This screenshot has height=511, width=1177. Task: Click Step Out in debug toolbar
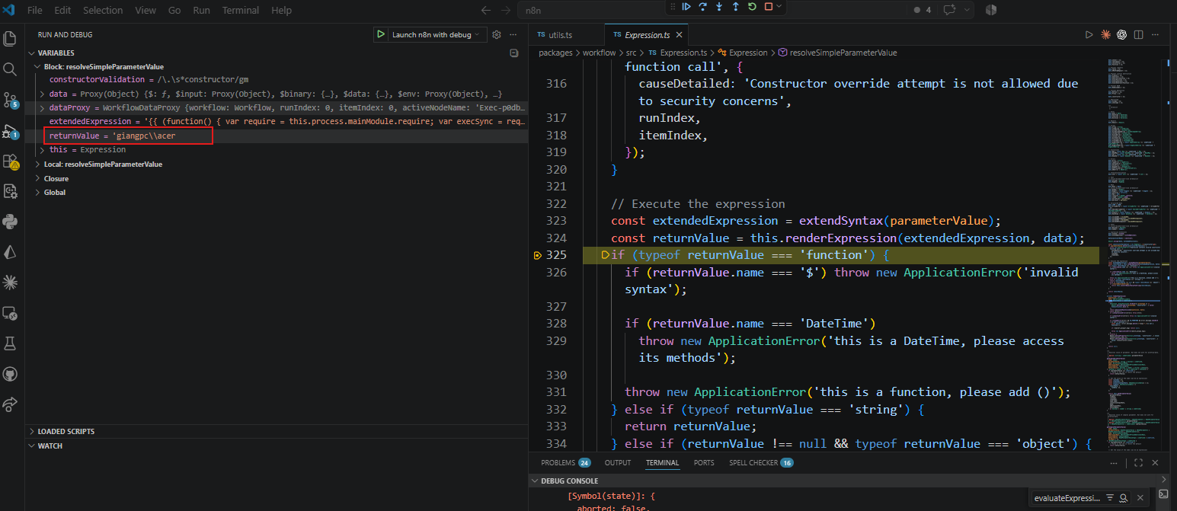click(x=736, y=7)
